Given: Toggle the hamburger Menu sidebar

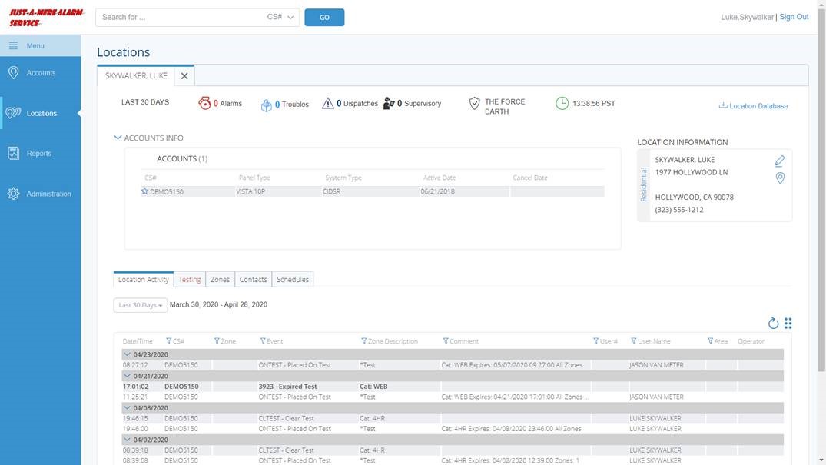Looking at the screenshot, I should pos(13,46).
